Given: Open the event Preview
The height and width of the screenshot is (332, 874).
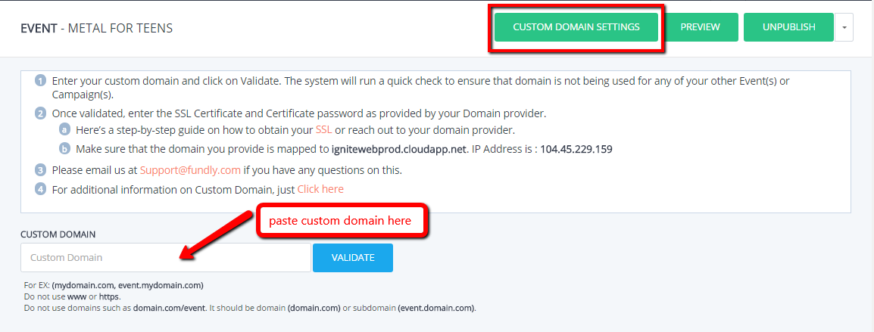Looking at the screenshot, I should (x=700, y=26).
